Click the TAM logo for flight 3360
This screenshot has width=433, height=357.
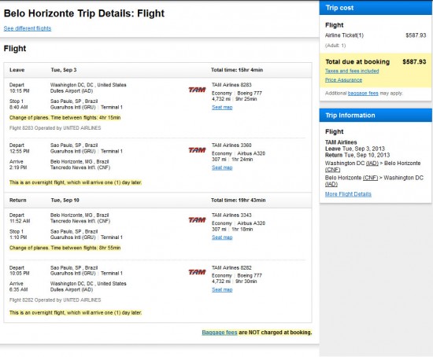(197, 150)
